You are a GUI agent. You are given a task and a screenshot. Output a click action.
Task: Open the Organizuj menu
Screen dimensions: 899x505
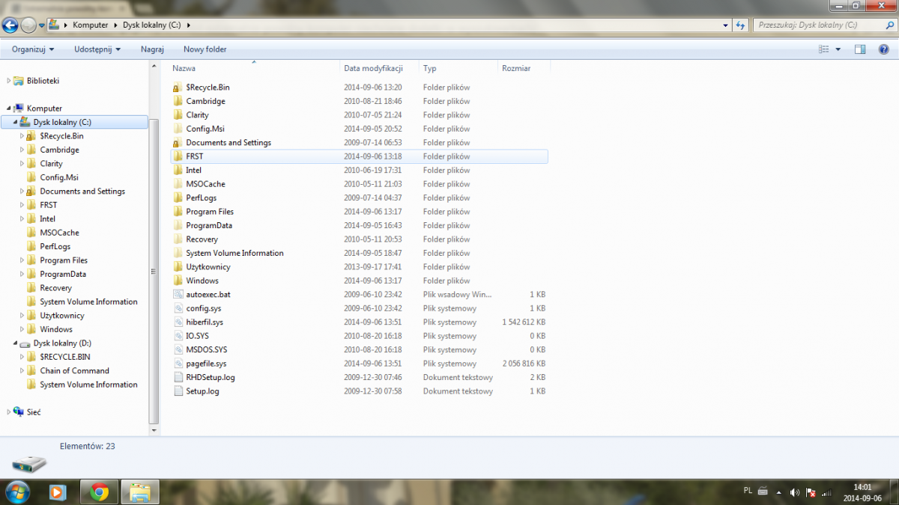pos(33,49)
